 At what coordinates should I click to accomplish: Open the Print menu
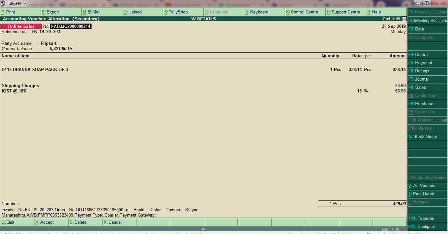coord(20,12)
